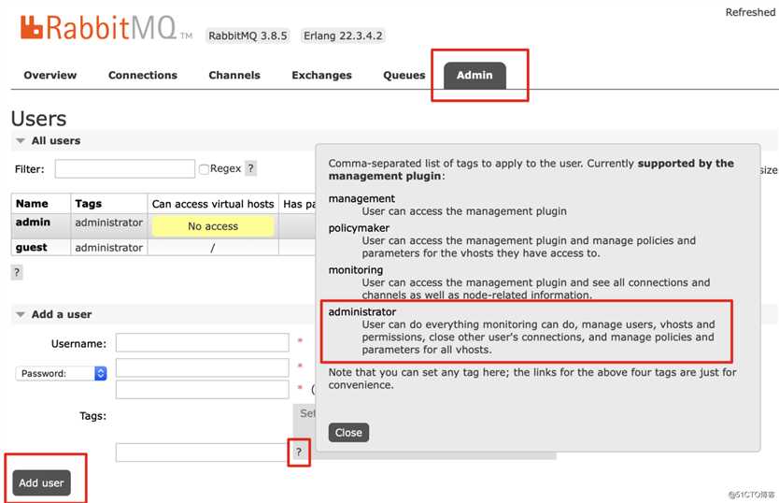779x503 pixels.
Task: Click Erlang 22.3.4.2 version label
Action: pos(343,36)
